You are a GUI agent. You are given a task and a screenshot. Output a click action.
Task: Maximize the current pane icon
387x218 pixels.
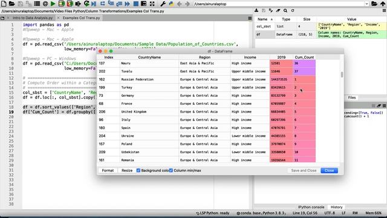pos(144,4)
